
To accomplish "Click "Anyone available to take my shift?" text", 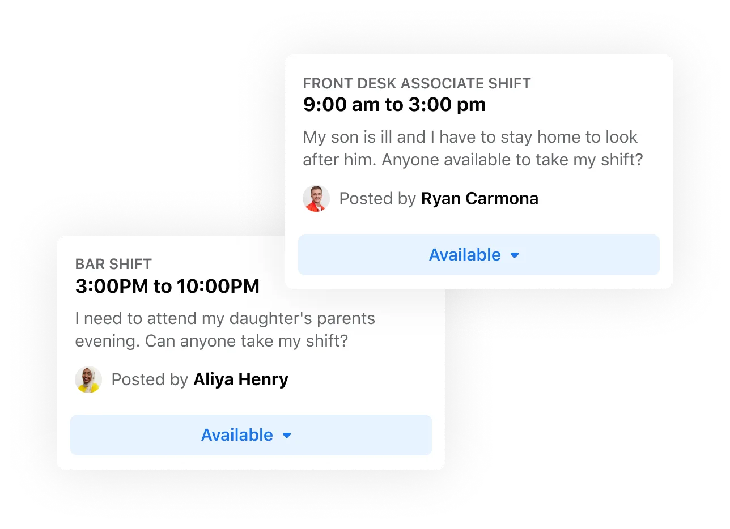I will [512, 160].
